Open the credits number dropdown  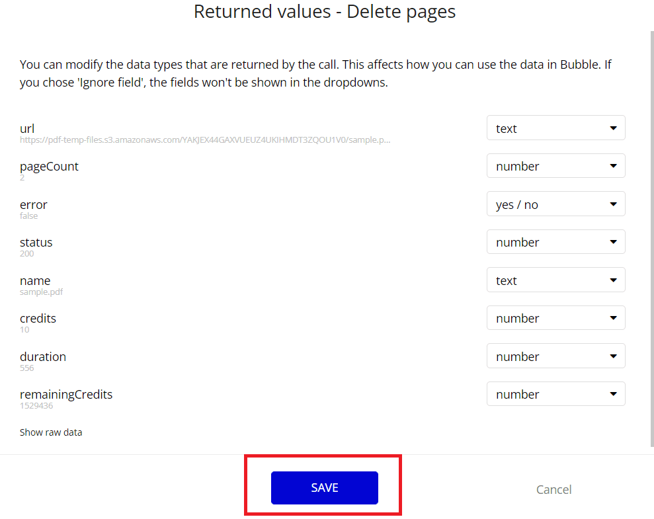tap(555, 319)
